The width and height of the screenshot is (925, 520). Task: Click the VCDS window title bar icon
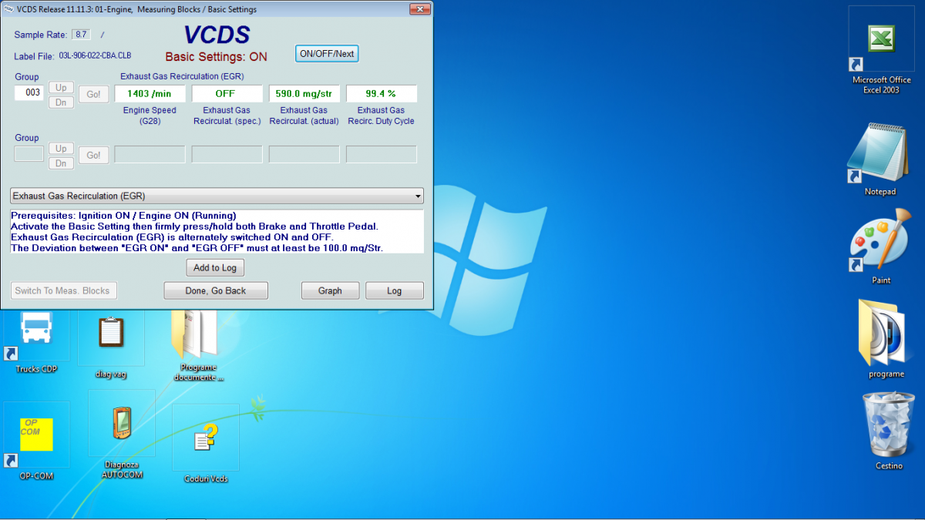(8, 9)
